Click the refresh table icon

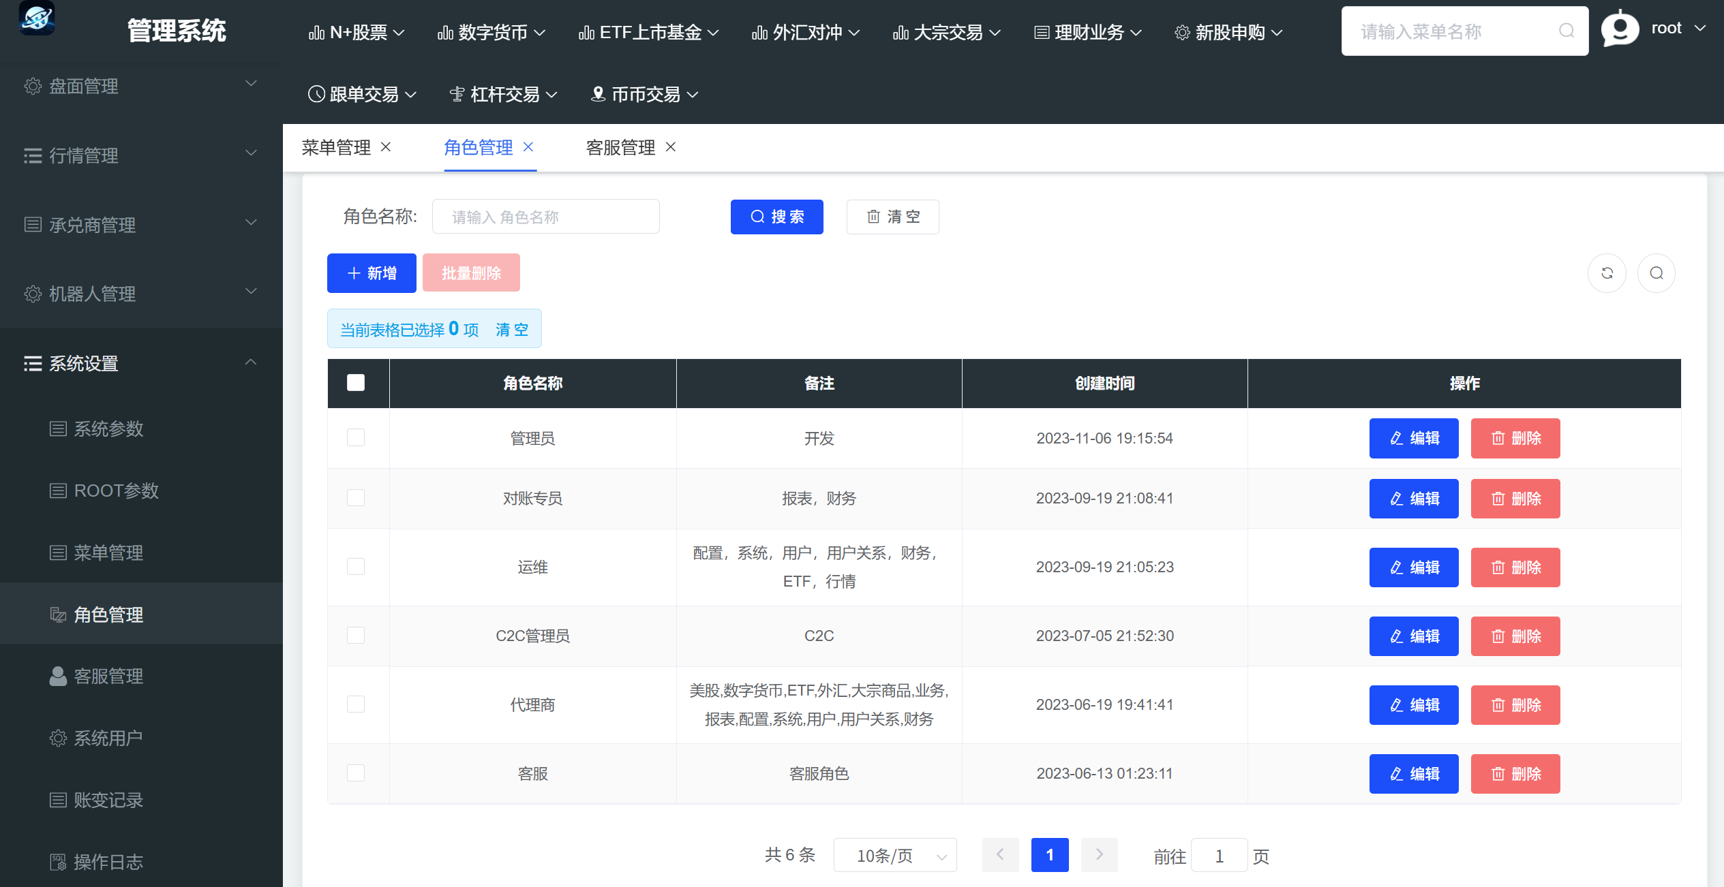(1607, 273)
